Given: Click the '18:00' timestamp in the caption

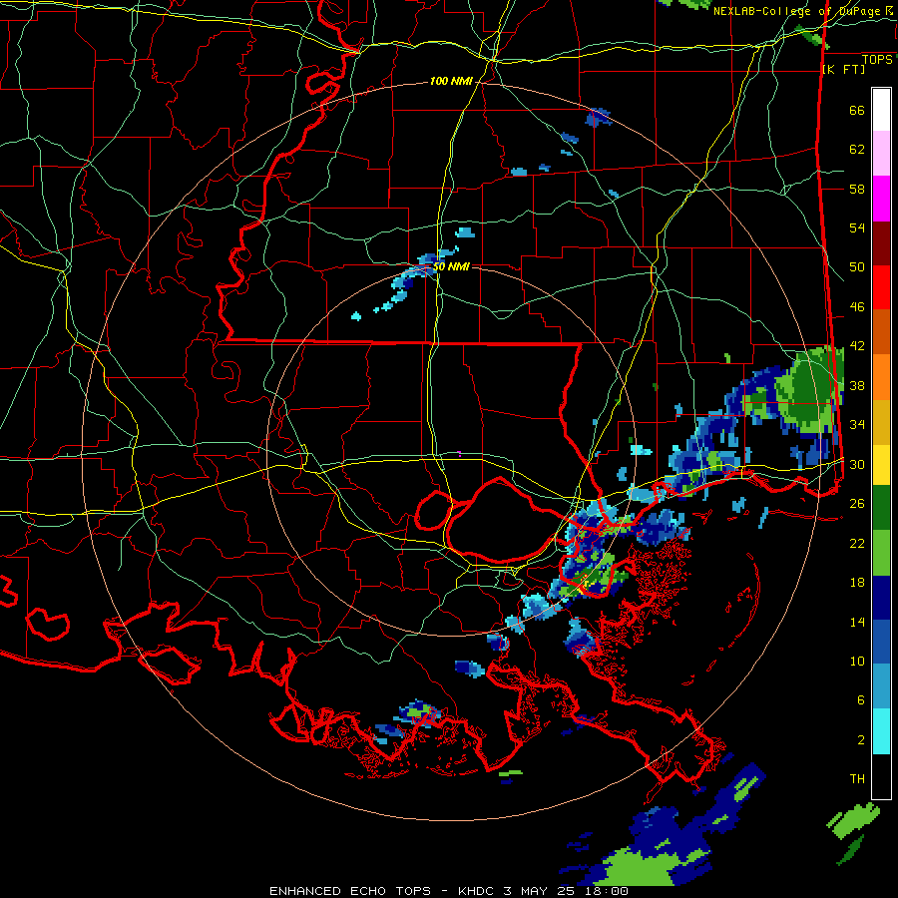Looking at the screenshot, I should point(607,891).
